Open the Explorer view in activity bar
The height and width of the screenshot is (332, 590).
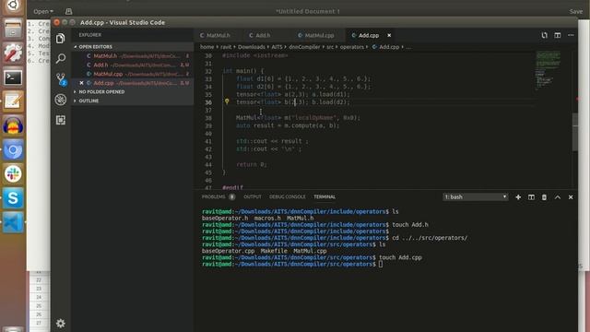[61, 39]
